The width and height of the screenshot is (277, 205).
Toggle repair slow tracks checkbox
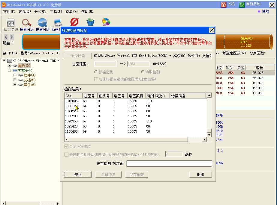(66, 154)
